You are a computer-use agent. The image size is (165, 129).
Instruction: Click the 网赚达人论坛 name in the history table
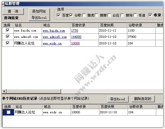click(25, 112)
